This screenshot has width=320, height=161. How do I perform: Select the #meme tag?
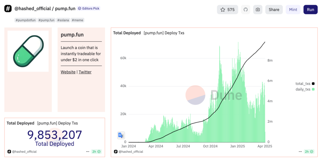[78, 20]
